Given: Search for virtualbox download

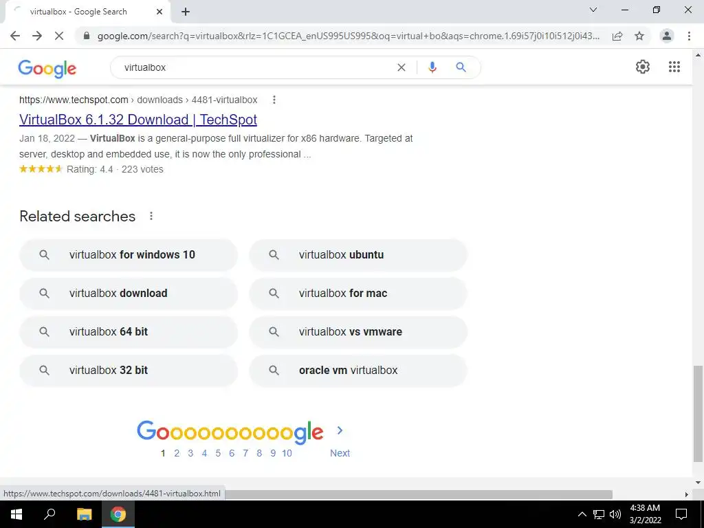Looking at the screenshot, I should pos(129,293).
